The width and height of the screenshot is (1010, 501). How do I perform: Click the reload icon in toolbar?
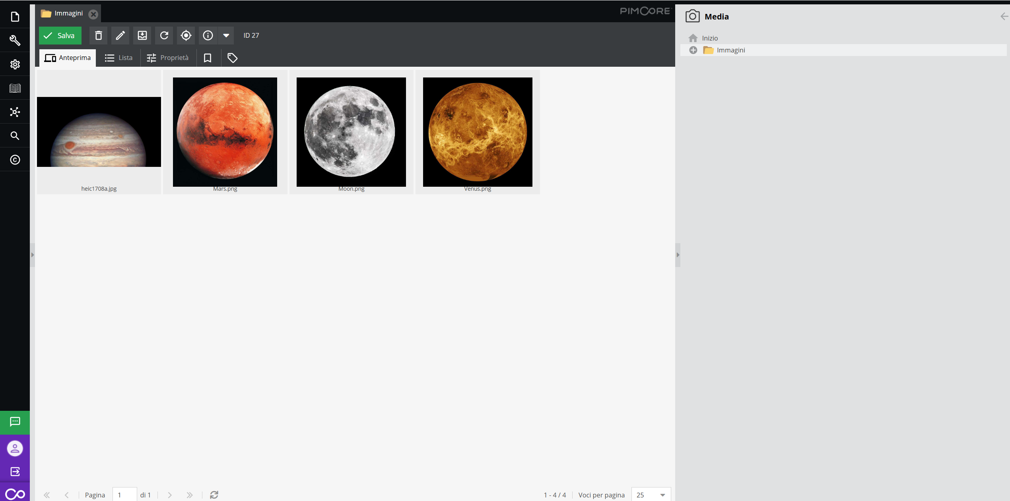pos(164,36)
